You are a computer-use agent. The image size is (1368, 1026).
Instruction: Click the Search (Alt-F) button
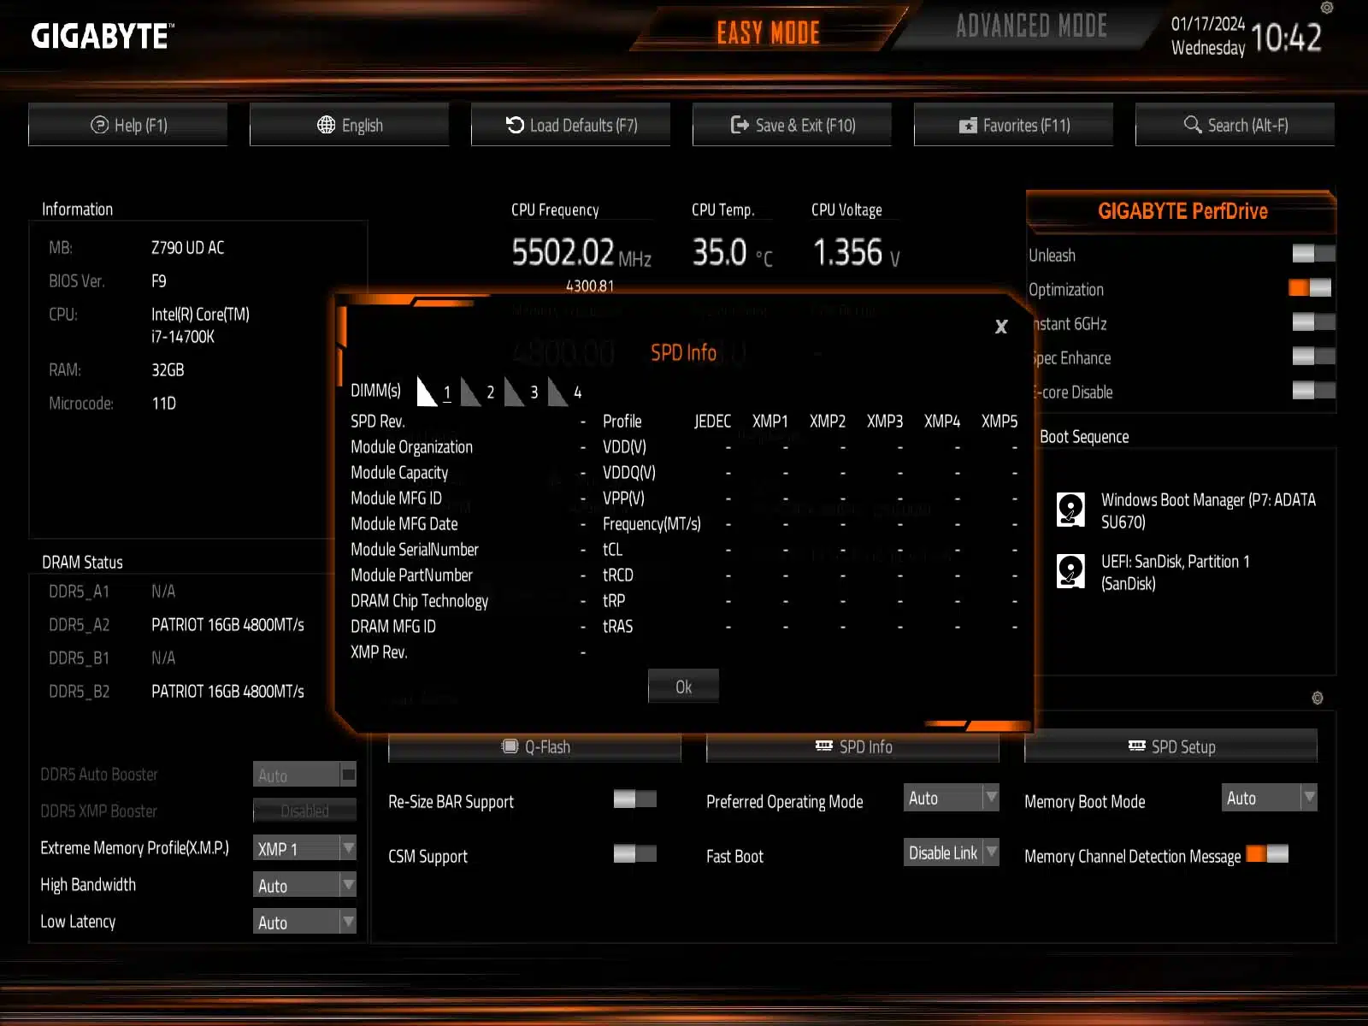click(1235, 125)
